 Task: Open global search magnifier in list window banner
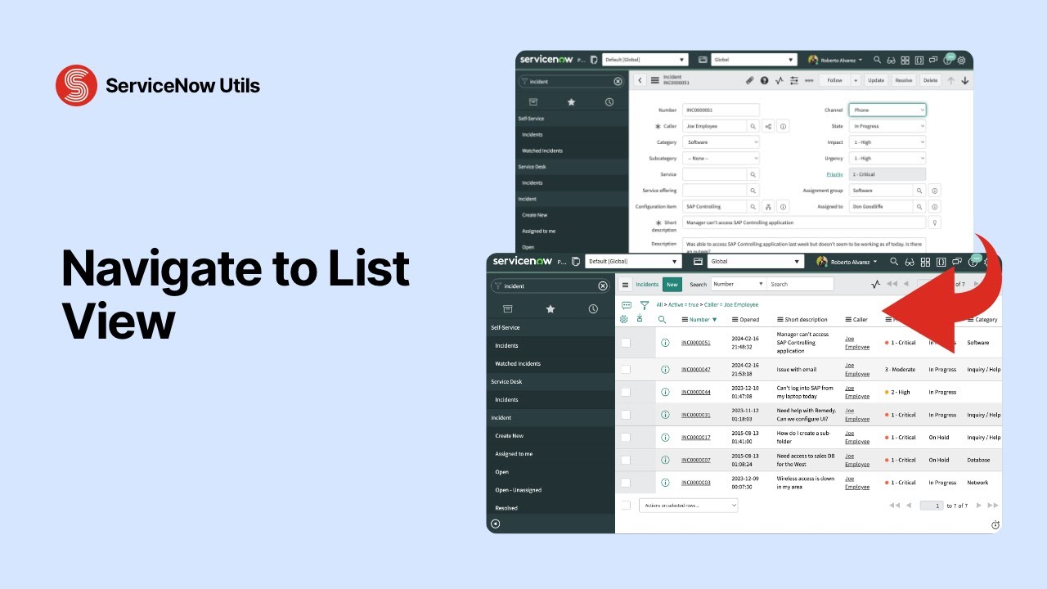(895, 262)
